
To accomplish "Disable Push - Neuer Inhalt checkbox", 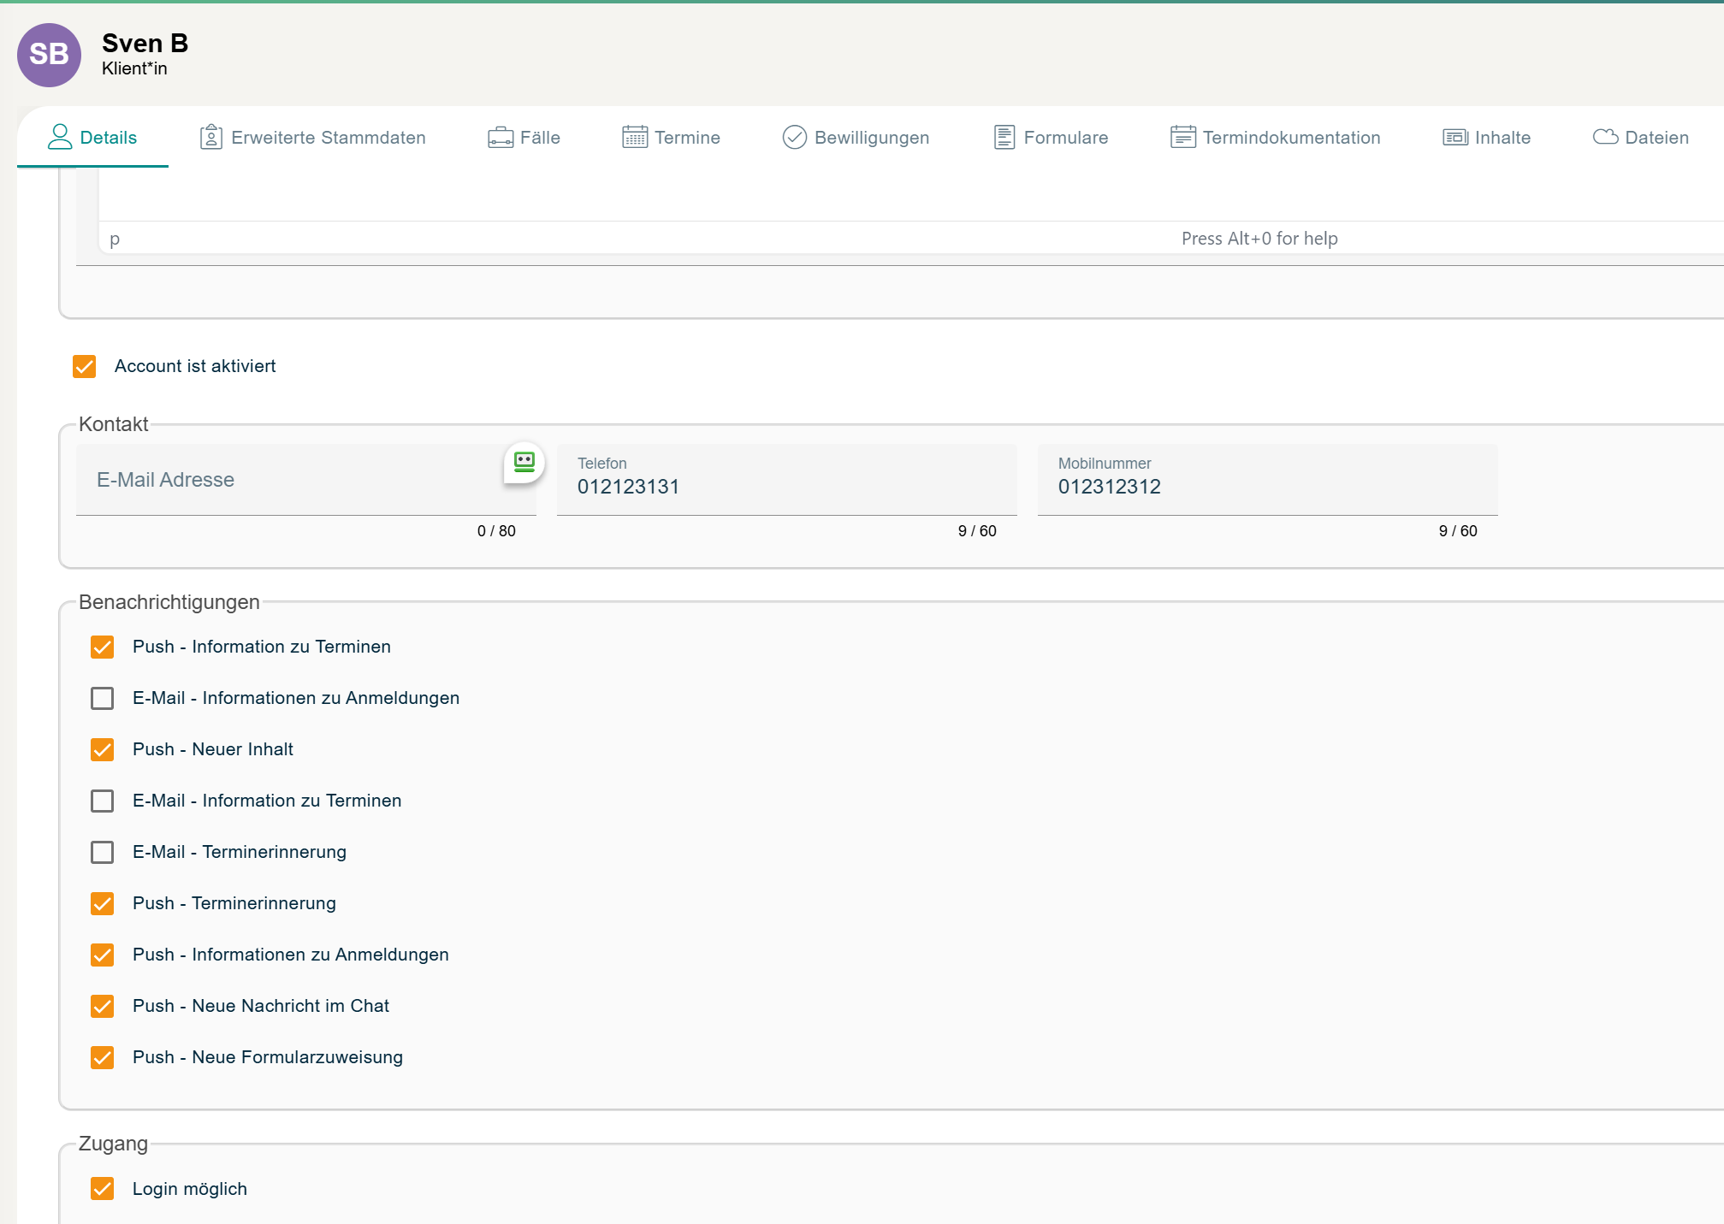I will point(103,749).
